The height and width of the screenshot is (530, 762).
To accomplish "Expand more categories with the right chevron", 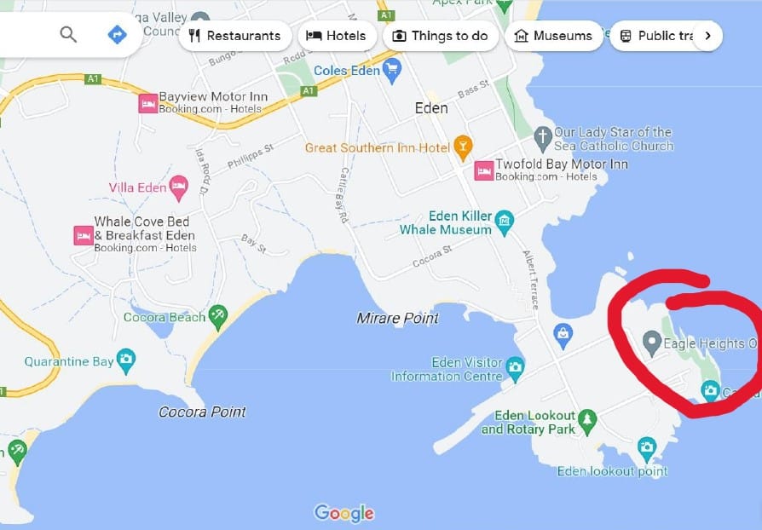I will (x=707, y=36).
